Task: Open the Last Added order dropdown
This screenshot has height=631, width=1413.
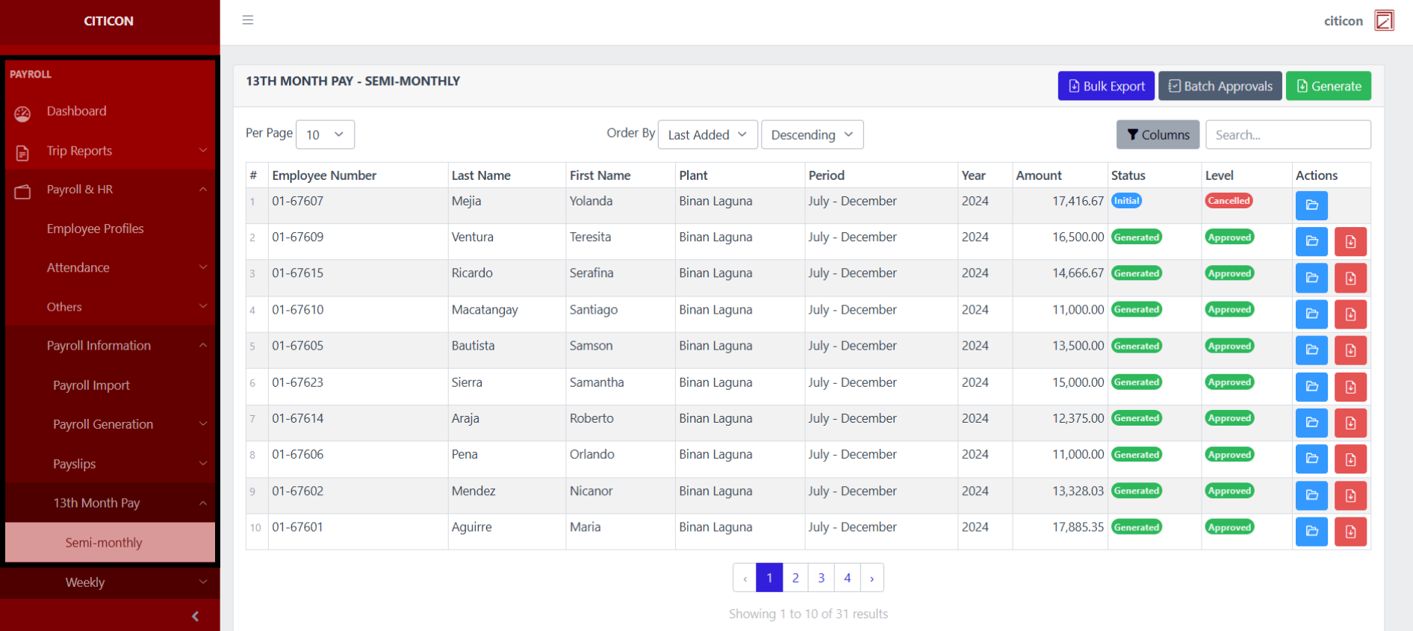Action: [707, 134]
